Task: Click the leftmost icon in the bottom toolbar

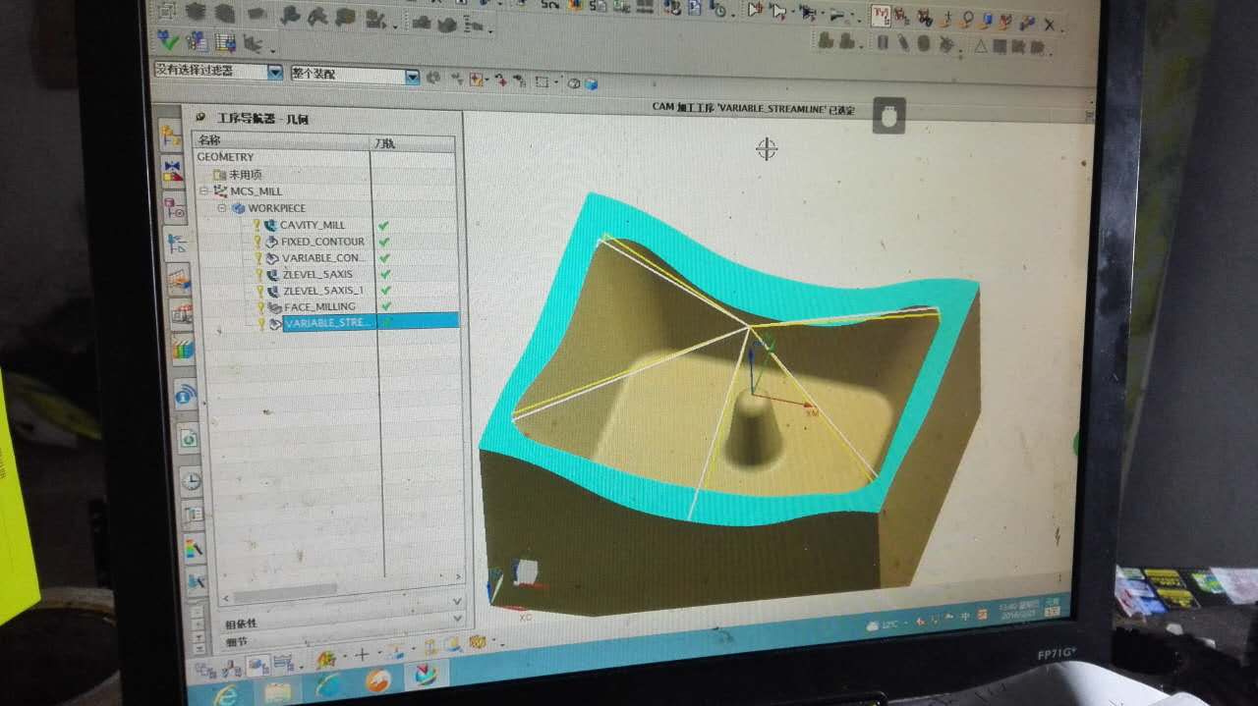Action: (205, 670)
